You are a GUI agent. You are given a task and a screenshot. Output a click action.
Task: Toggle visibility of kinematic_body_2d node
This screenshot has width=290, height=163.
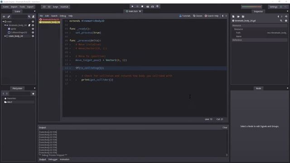click(33, 25)
